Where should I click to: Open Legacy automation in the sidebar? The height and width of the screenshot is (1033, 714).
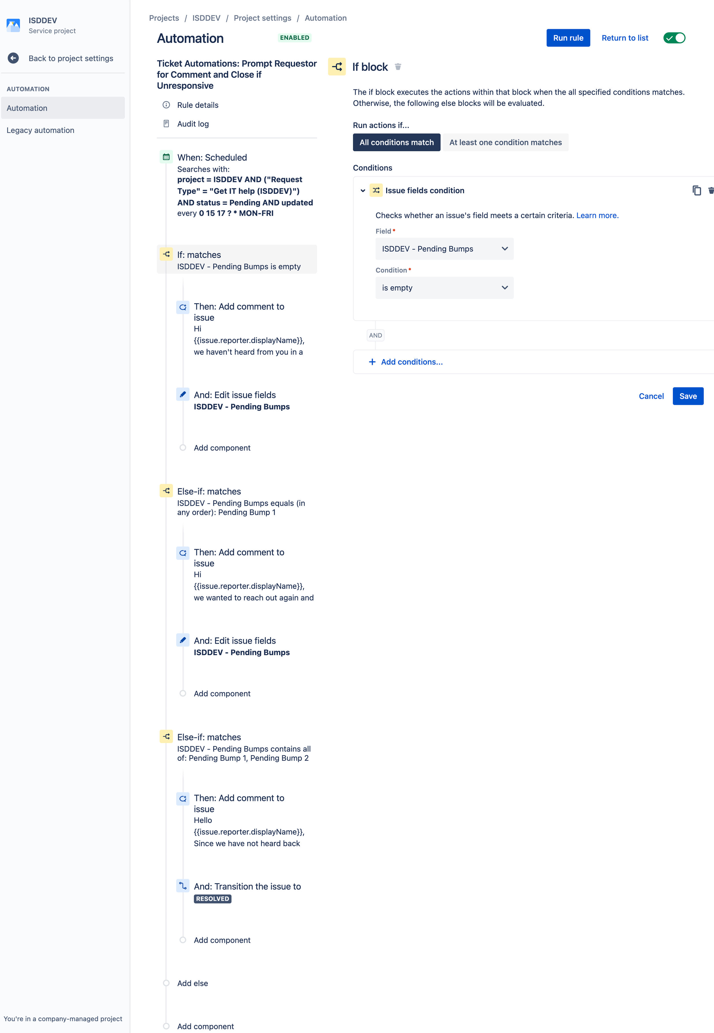tap(63, 130)
